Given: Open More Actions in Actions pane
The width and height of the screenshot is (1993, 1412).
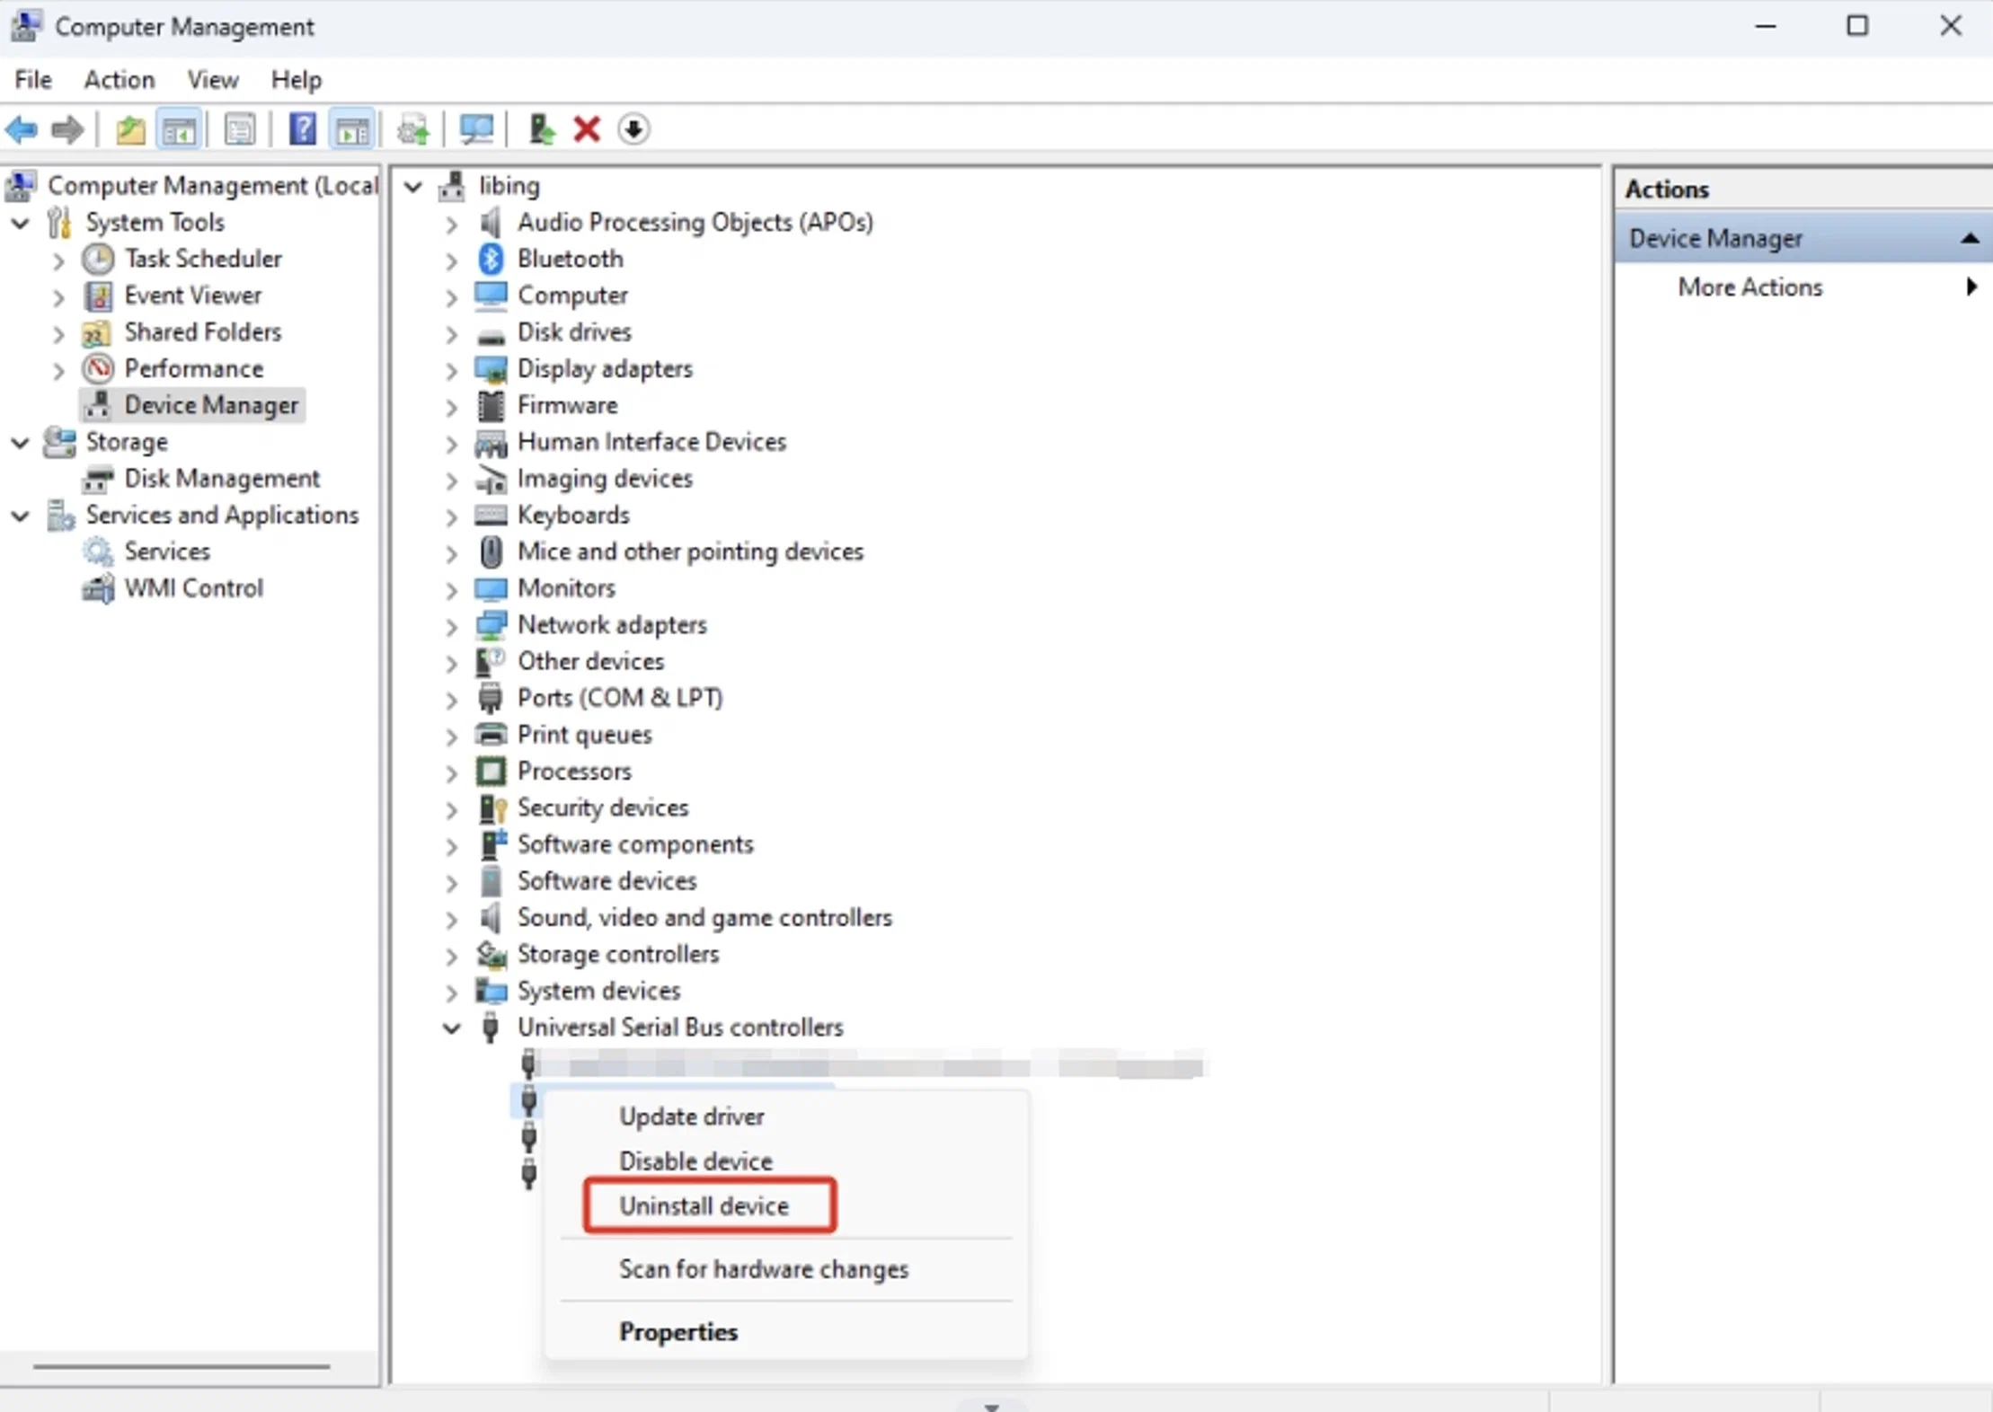Looking at the screenshot, I should click(x=1749, y=287).
